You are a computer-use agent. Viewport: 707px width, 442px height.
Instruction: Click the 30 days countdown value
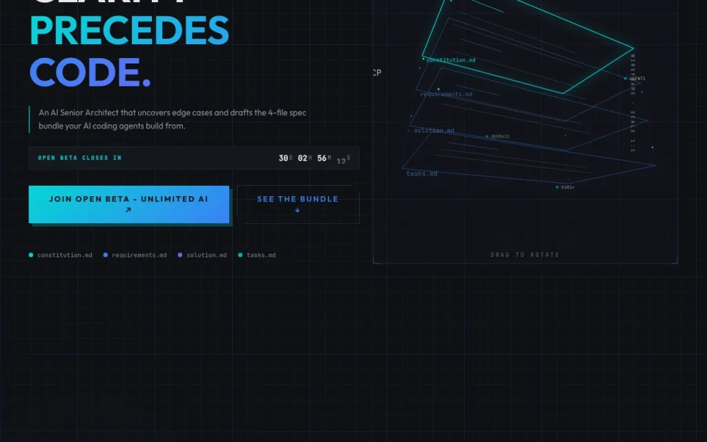click(285, 158)
